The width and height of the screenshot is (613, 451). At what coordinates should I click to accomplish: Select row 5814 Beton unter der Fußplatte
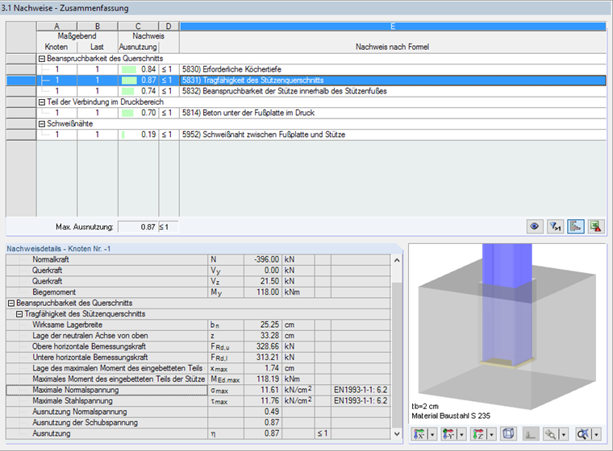(x=321, y=113)
